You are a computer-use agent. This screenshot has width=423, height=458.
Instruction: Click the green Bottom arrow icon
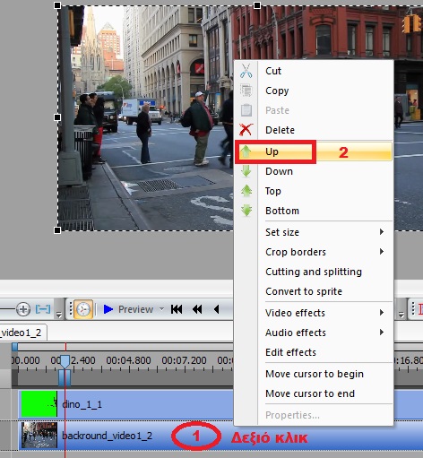pos(246,211)
